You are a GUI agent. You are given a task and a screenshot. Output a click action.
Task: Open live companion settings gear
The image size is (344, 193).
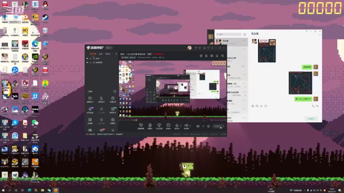tap(209, 126)
